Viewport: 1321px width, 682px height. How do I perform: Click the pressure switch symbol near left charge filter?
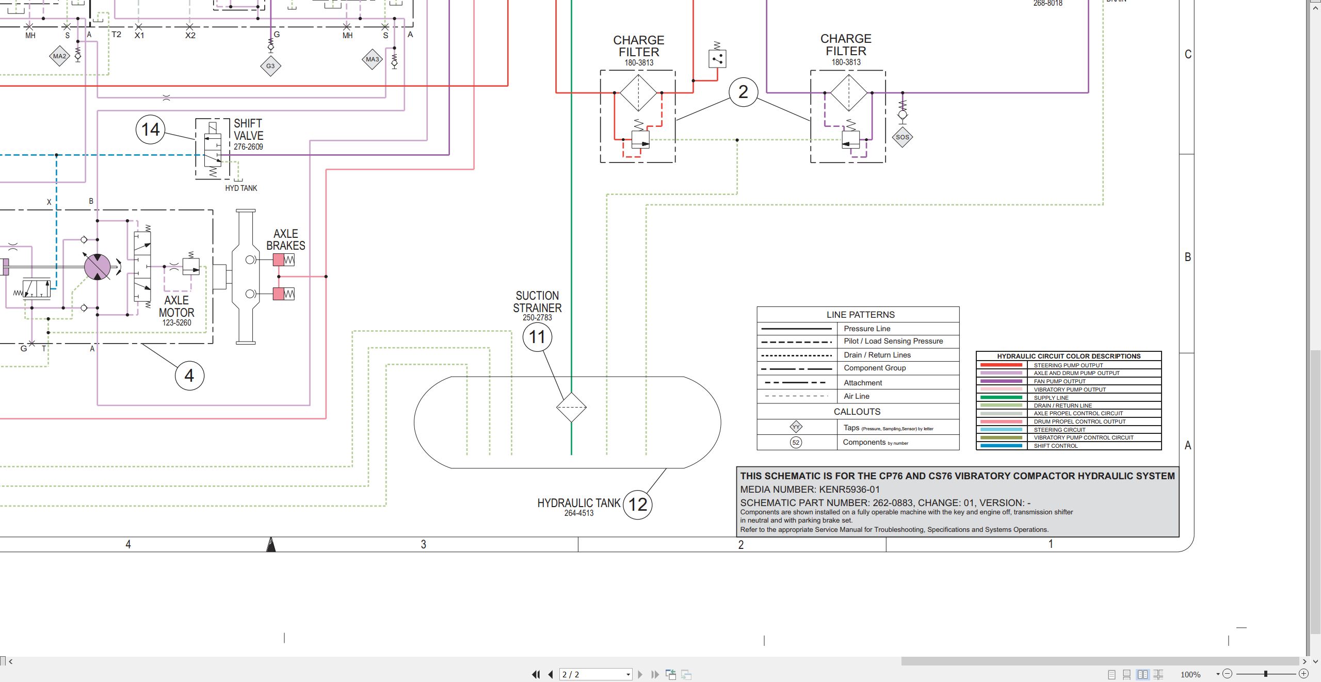717,59
